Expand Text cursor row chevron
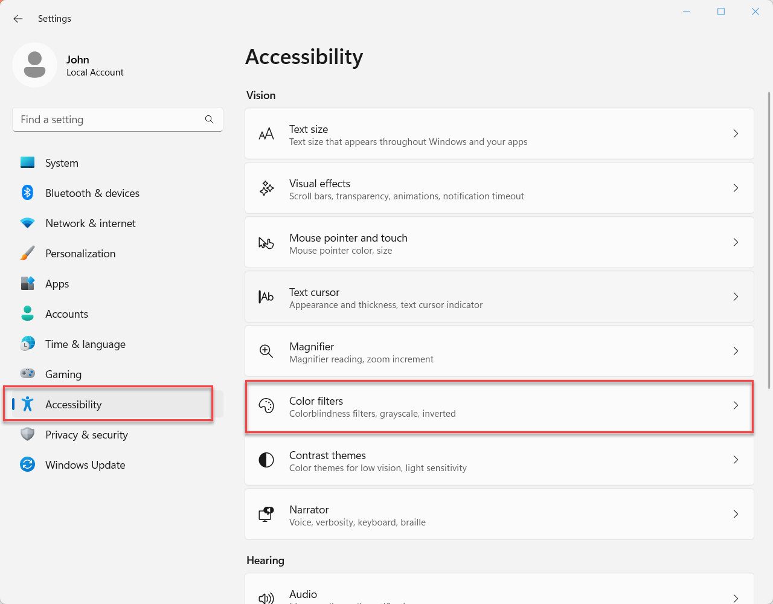The height and width of the screenshot is (604, 773). (x=736, y=297)
